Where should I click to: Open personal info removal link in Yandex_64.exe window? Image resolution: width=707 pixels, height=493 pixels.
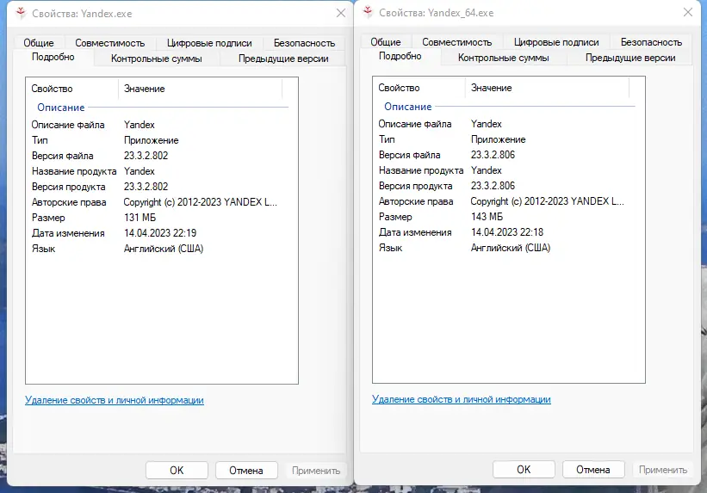point(462,399)
